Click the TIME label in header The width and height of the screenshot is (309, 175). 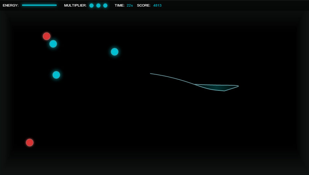coord(119,6)
